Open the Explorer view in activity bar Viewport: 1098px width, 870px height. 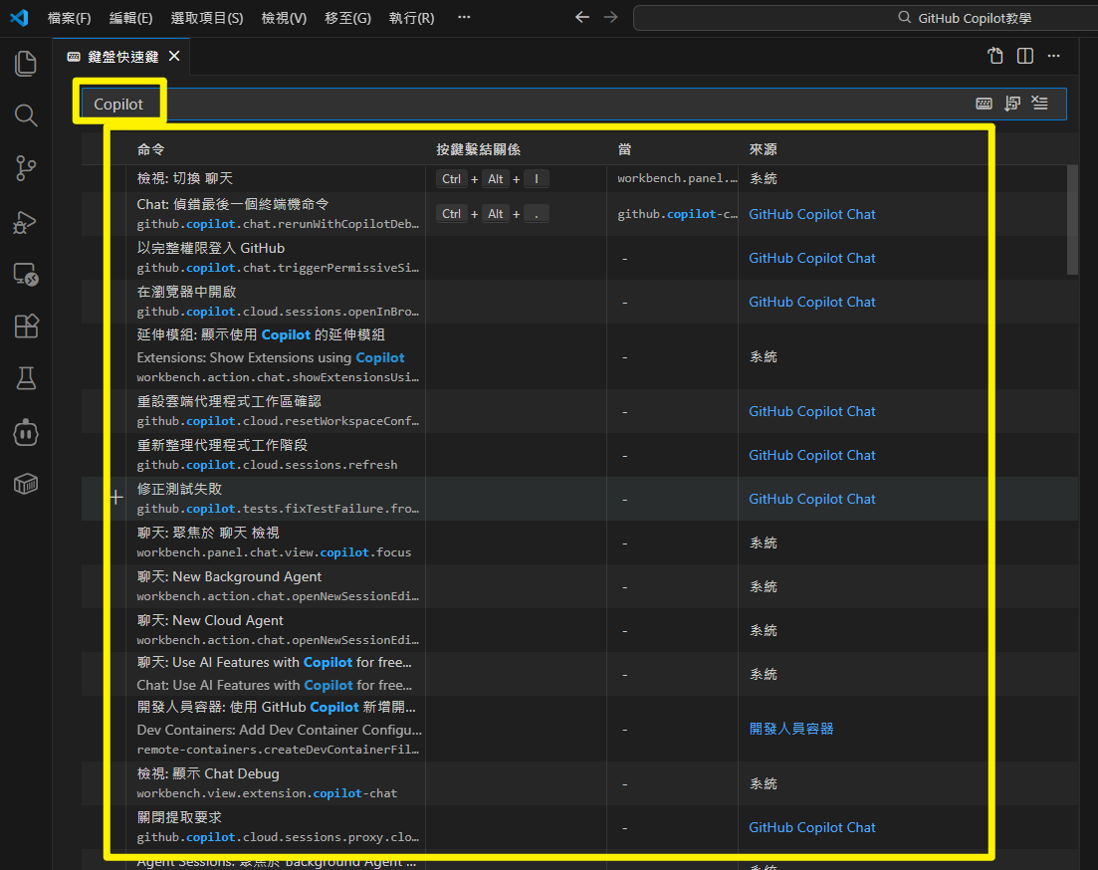(26, 64)
